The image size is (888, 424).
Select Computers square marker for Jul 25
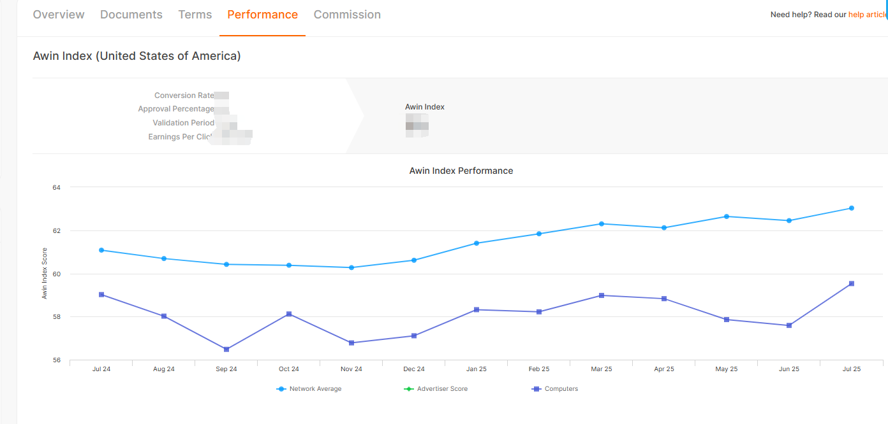tap(852, 284)
